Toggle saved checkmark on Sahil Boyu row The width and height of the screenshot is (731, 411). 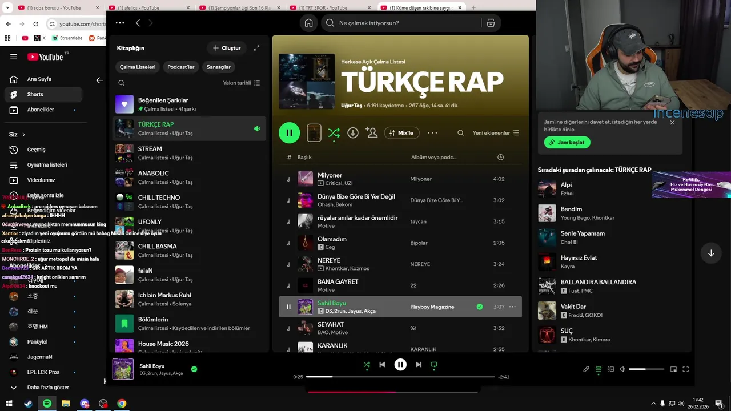[480, 307]
